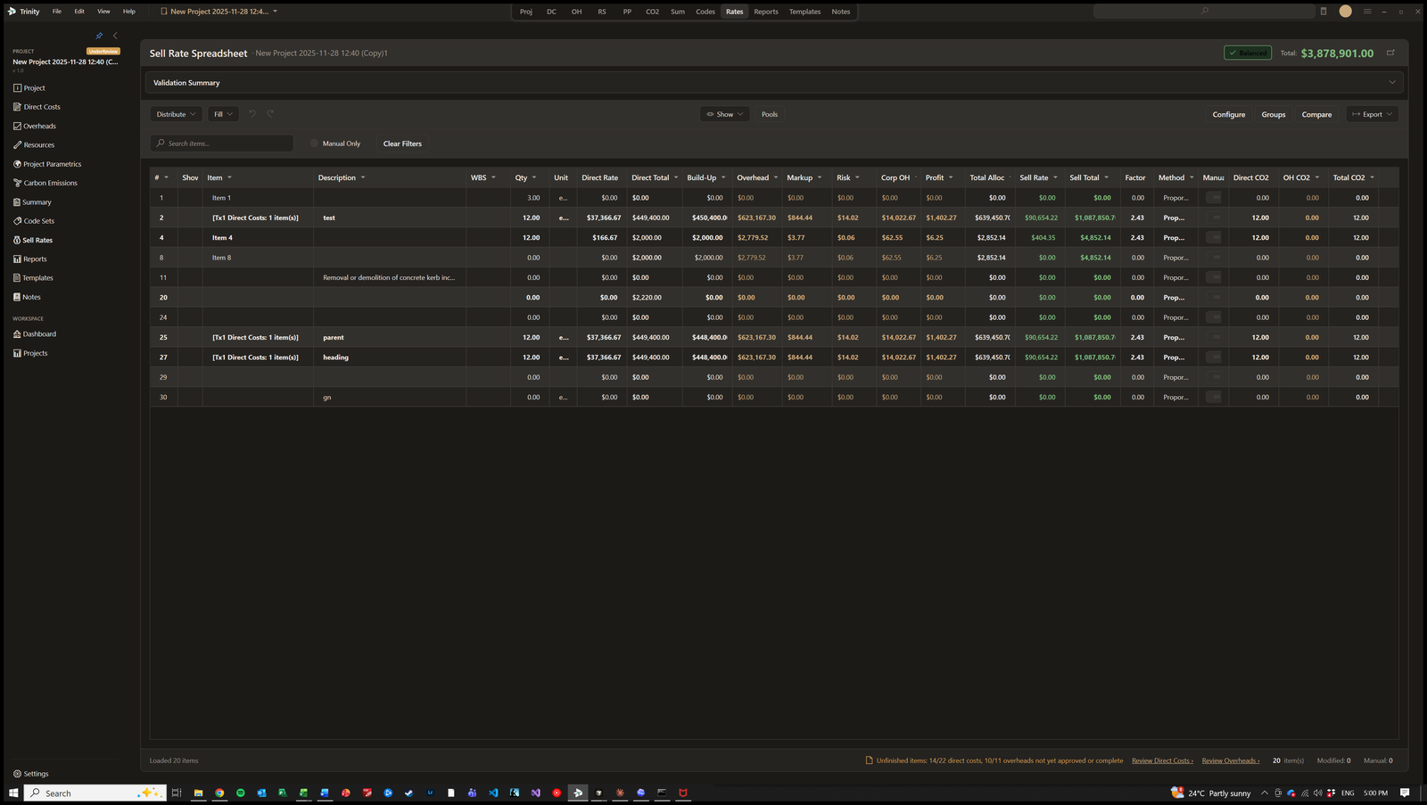
Task: Toggle the Manual switch in the 'parent' row
Action: [x=1213, y=337]
